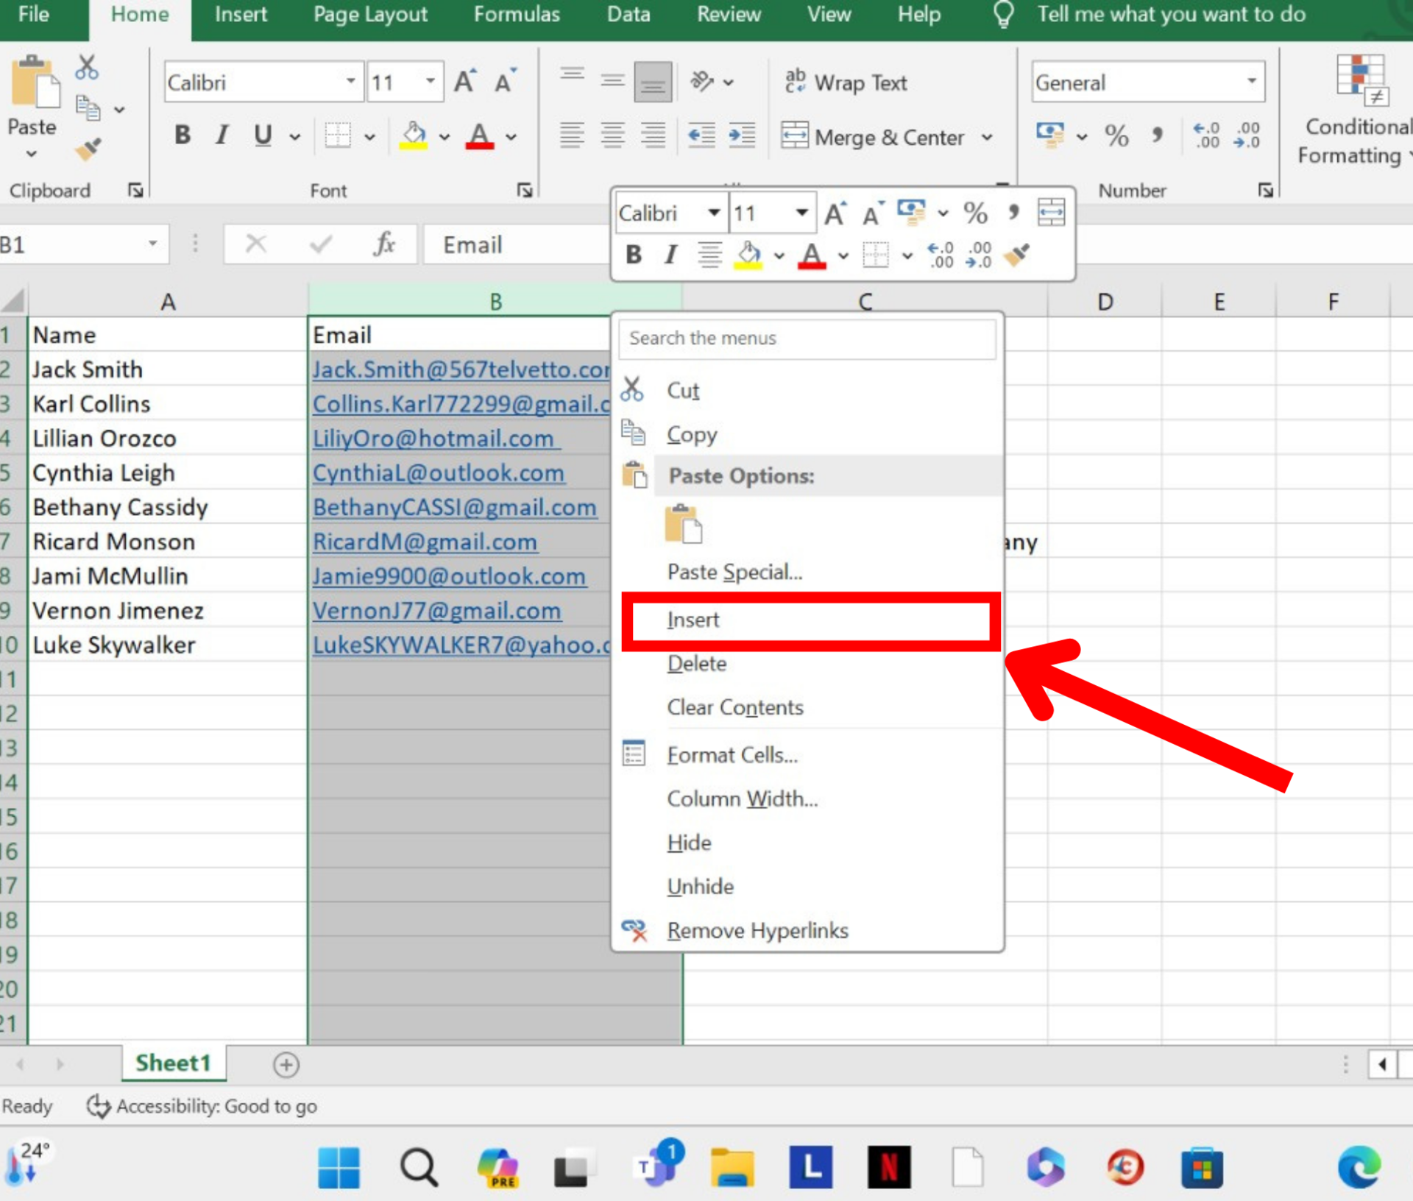This screenshot has width=1413, height=1201.
Task: Toggle Bold in the ribbon Font group
Action: pos(183,135)
